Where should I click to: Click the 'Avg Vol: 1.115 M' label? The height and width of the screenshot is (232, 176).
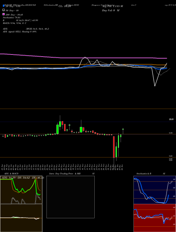[112, 6]
